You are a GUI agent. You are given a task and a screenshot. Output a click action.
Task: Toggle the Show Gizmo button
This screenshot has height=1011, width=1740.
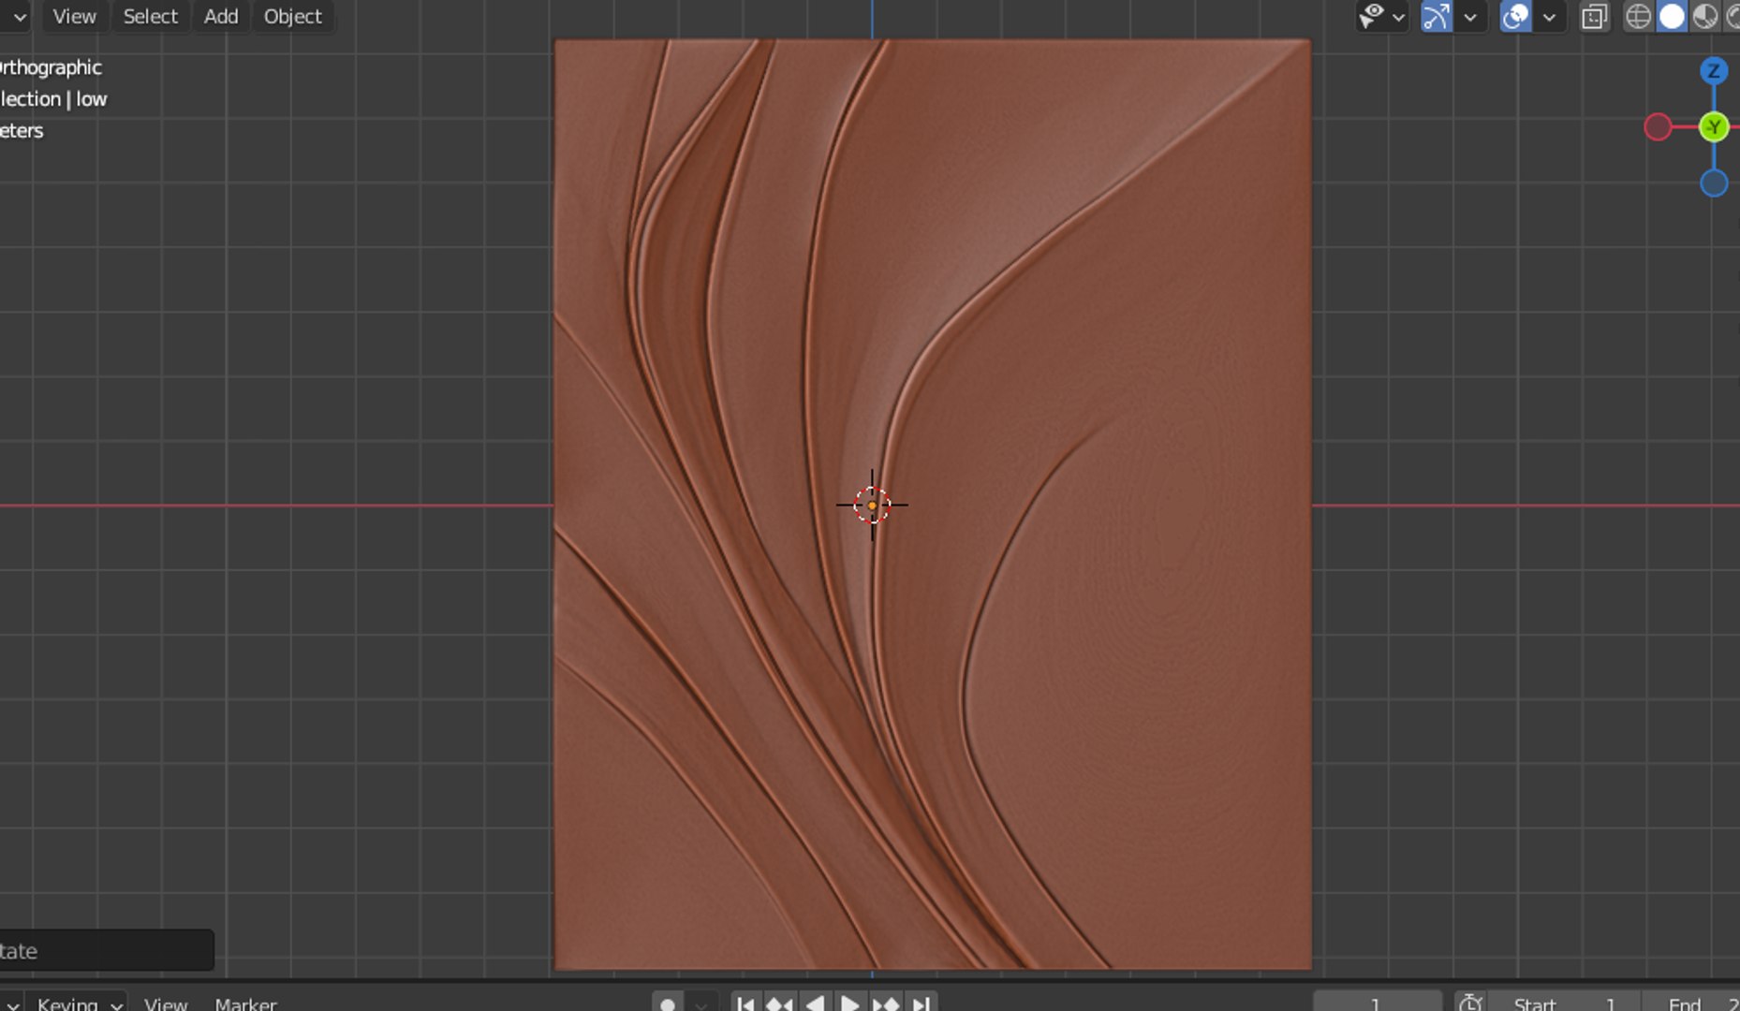click(1436, 16)
